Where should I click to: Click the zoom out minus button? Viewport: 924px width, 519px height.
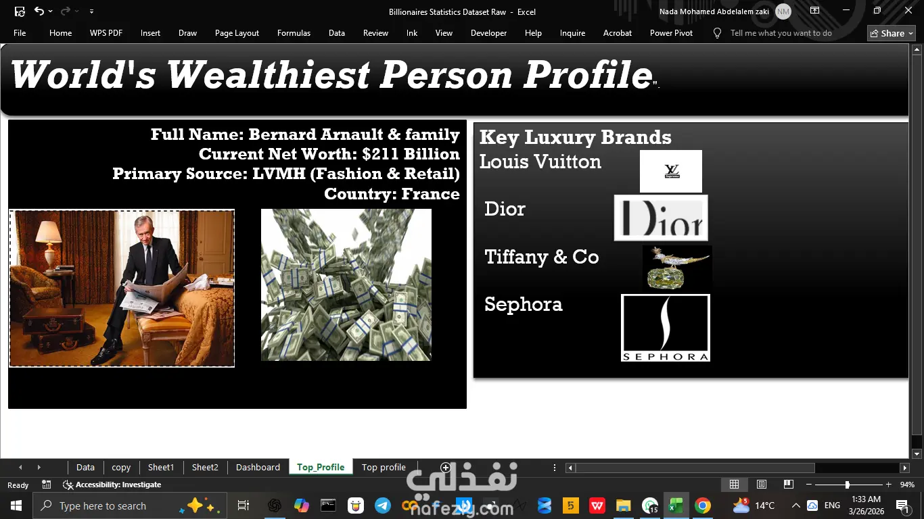[x=808, y=485]
